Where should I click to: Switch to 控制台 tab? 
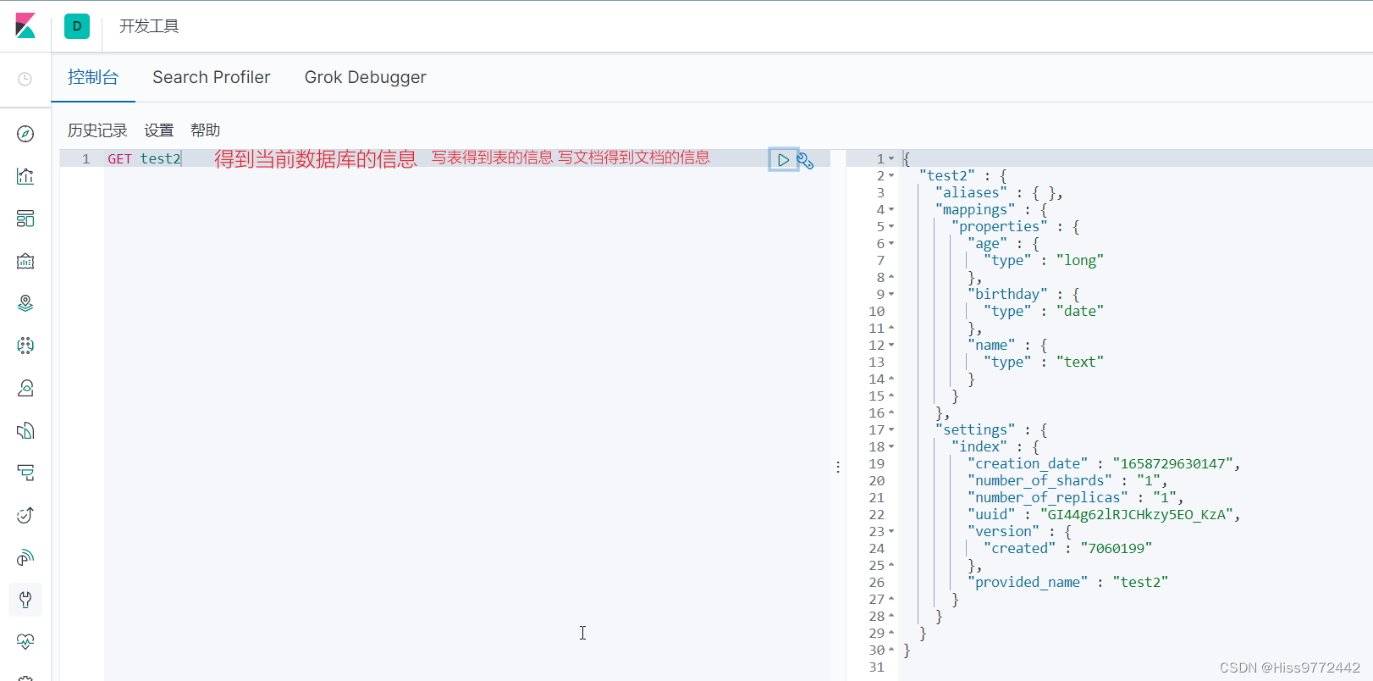(93, 77)
